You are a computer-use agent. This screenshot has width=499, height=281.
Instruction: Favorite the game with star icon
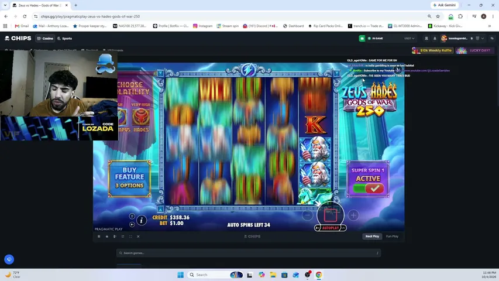coord(107,237)
